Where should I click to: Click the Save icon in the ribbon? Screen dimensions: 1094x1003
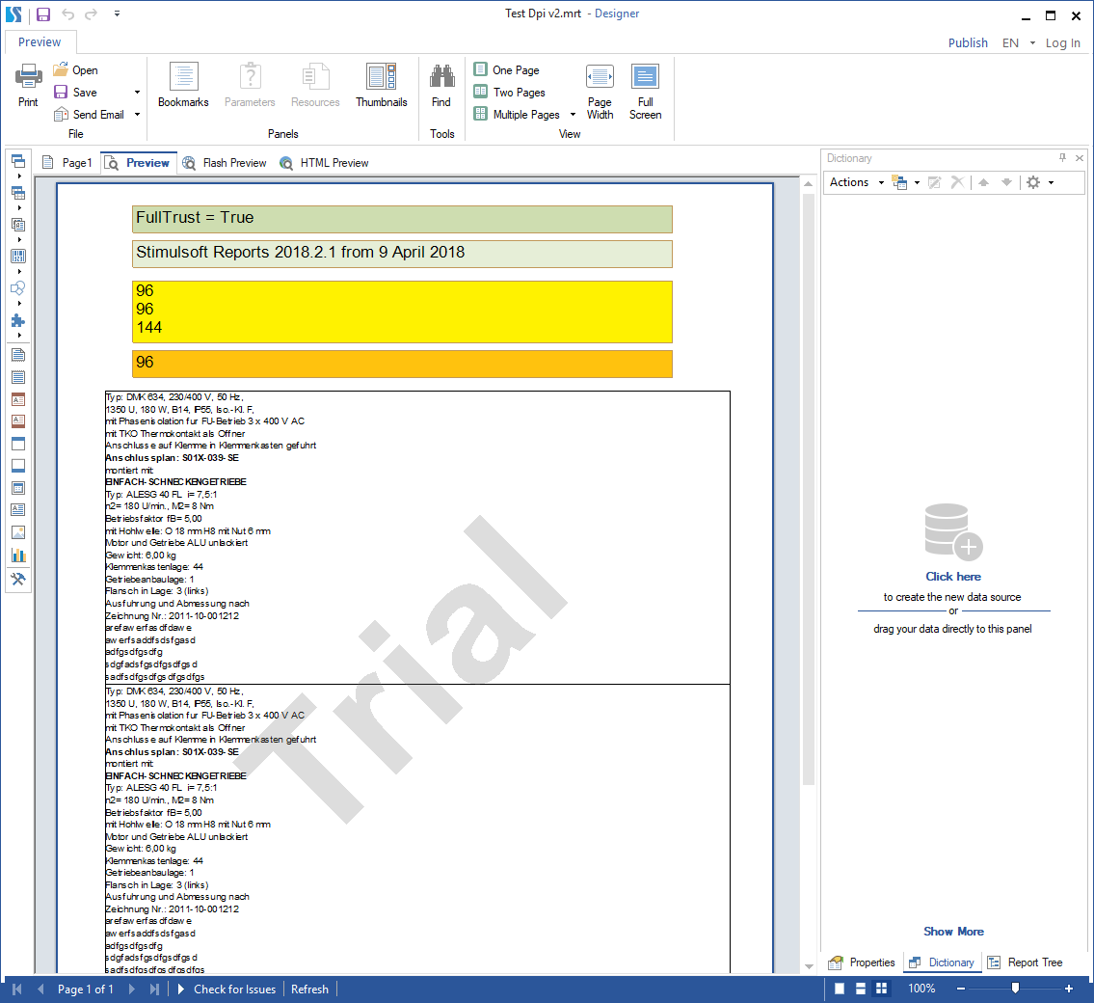coord(61,93)
